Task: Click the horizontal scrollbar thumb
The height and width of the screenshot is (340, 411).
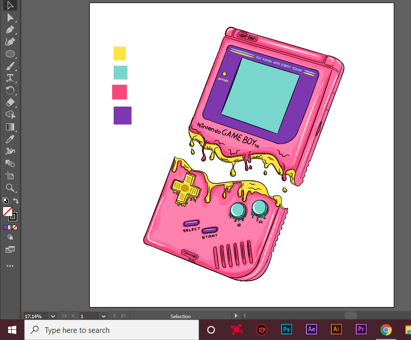Action: pyautogui.click(x=351, y=315)
